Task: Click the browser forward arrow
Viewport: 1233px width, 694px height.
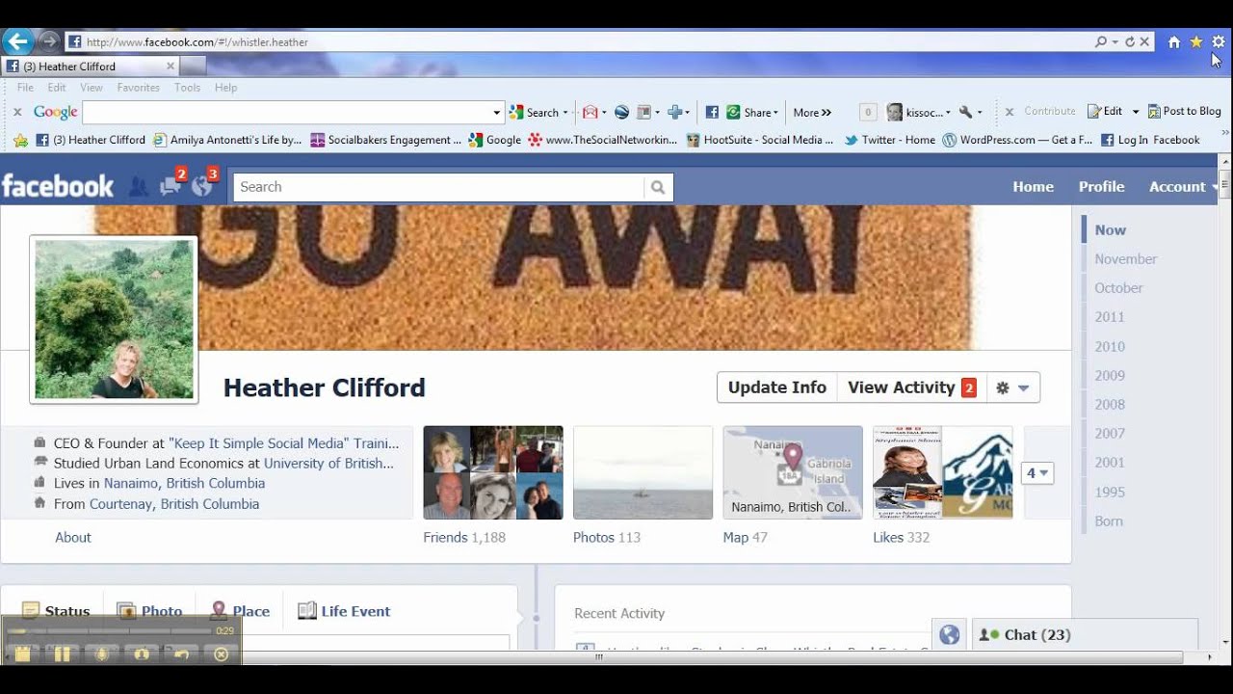Action: pyautogui.click(x=49, y=41)
